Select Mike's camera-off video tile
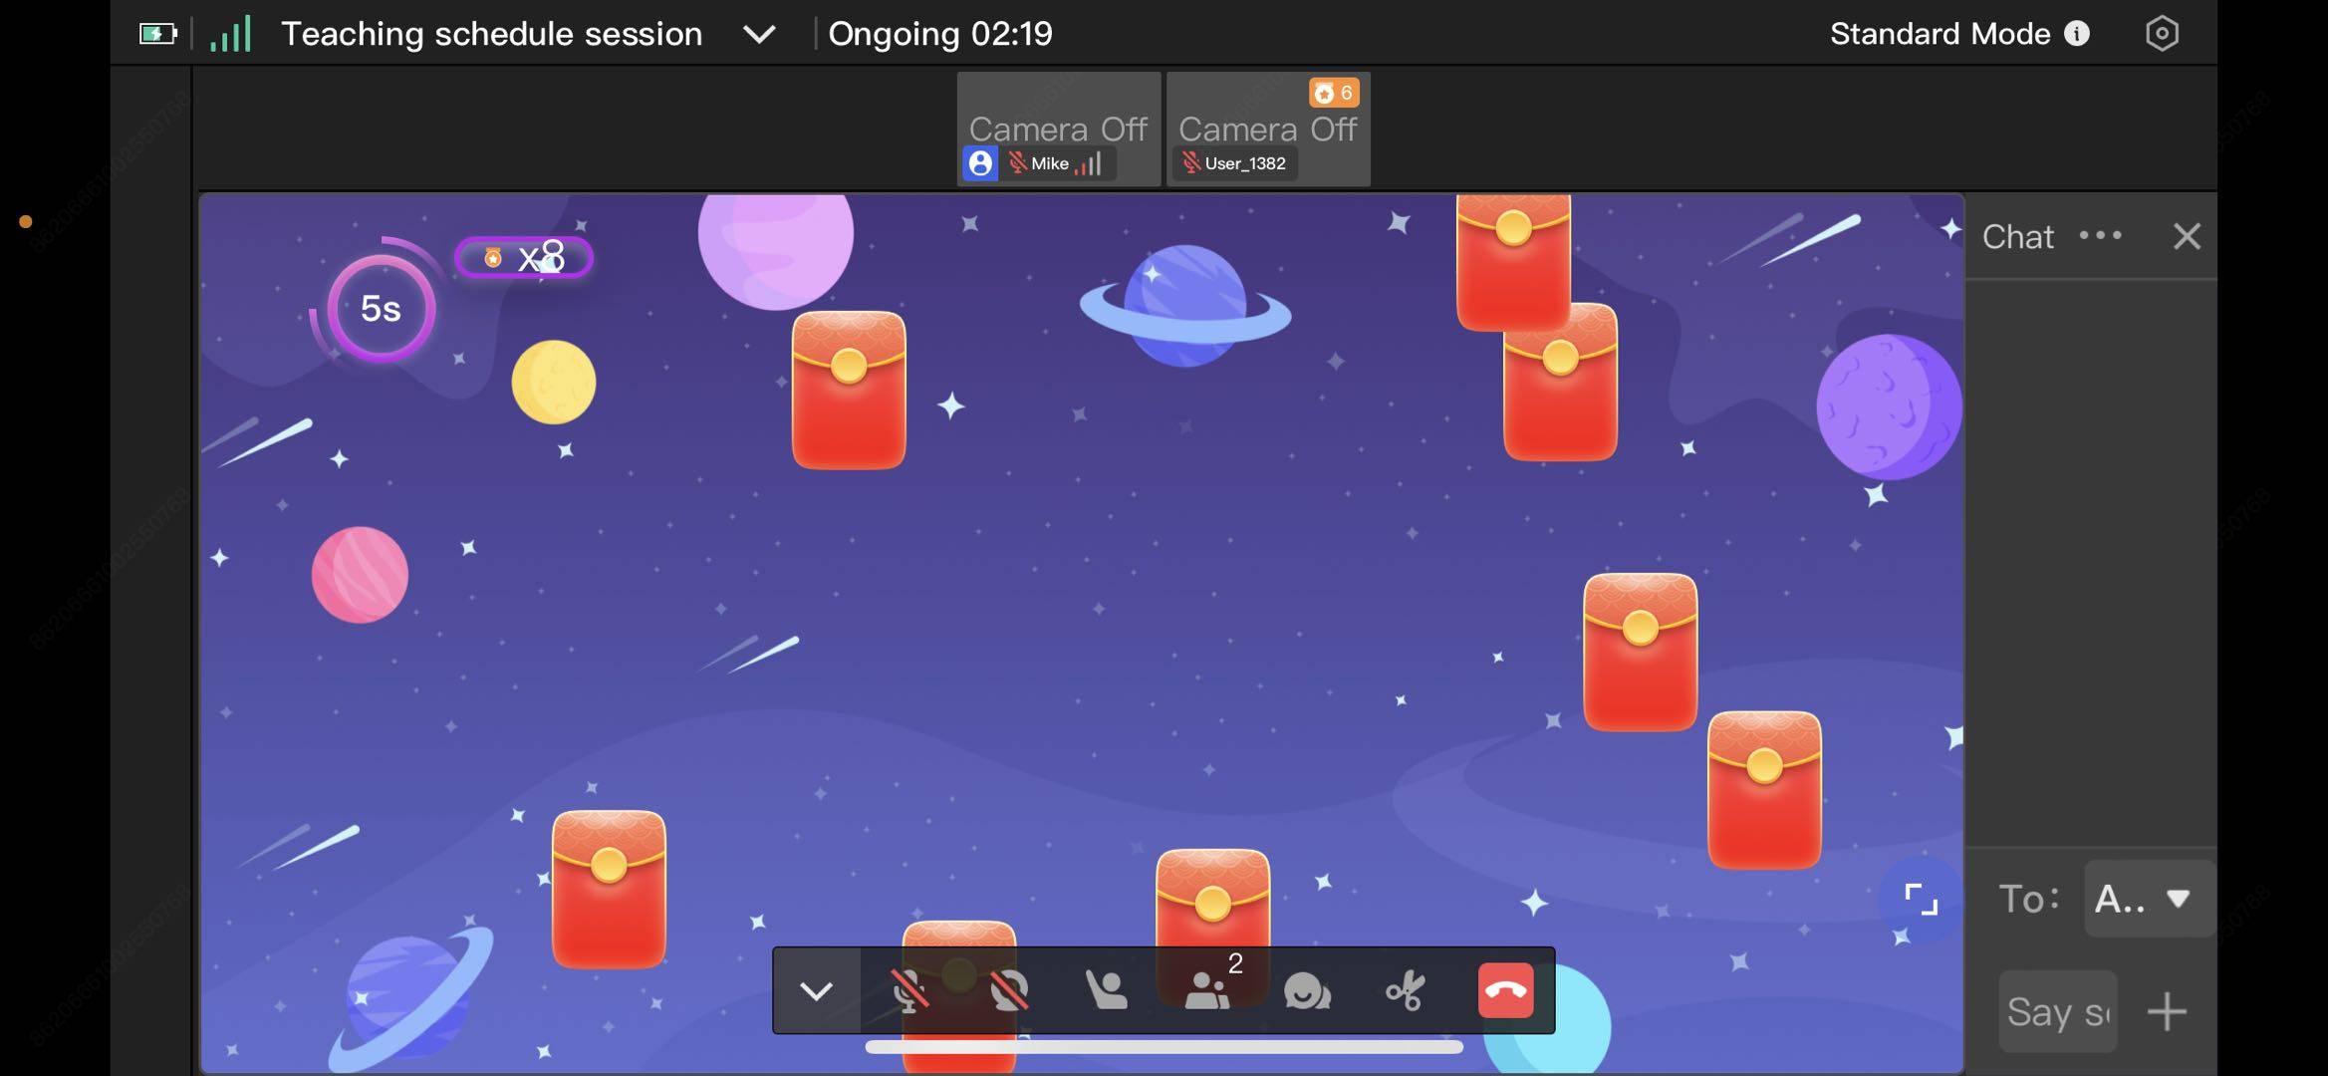 coord(1058,128)
